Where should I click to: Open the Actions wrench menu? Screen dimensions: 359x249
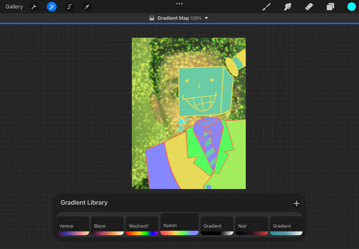pos(34,7)
